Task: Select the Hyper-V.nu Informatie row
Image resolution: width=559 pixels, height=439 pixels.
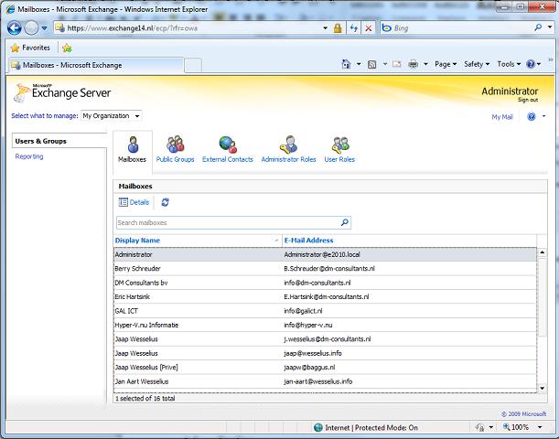Action: pos(325,325)
